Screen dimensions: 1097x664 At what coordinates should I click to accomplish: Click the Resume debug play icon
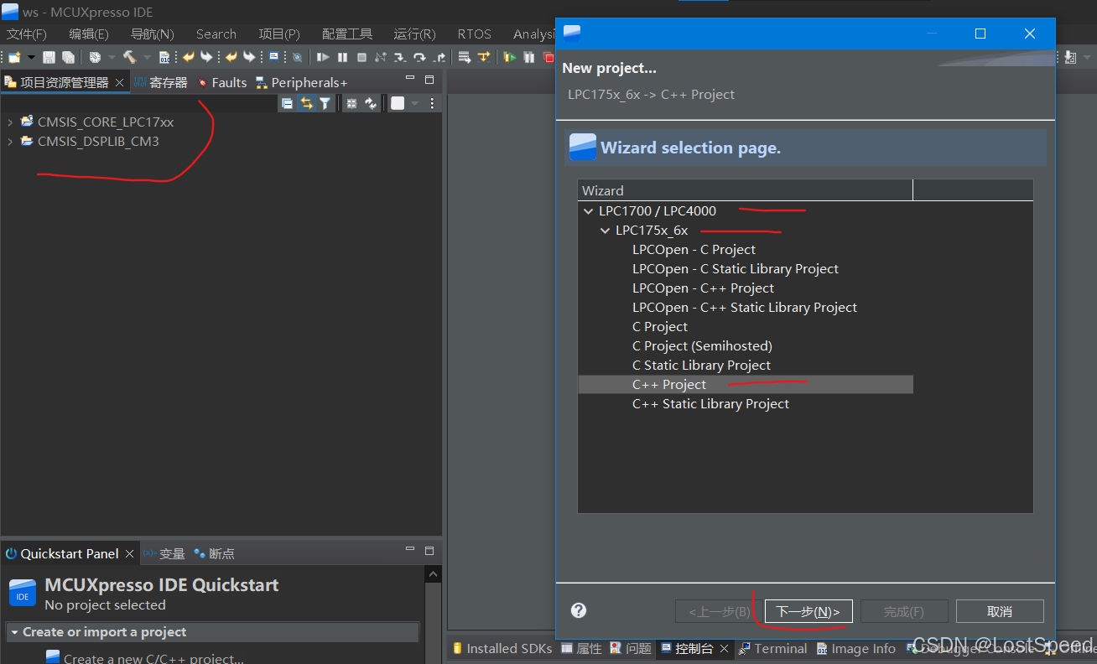[322, 57]
